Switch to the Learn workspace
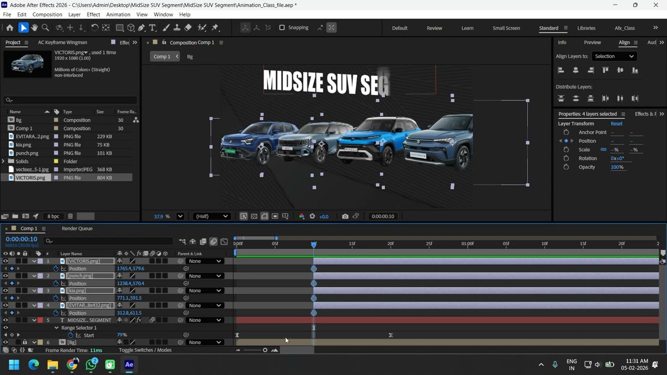This screenshot has height=375, width=667. [x=467, y=28]
